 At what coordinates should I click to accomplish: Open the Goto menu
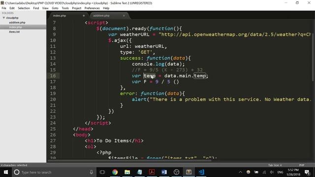point(55,8)
